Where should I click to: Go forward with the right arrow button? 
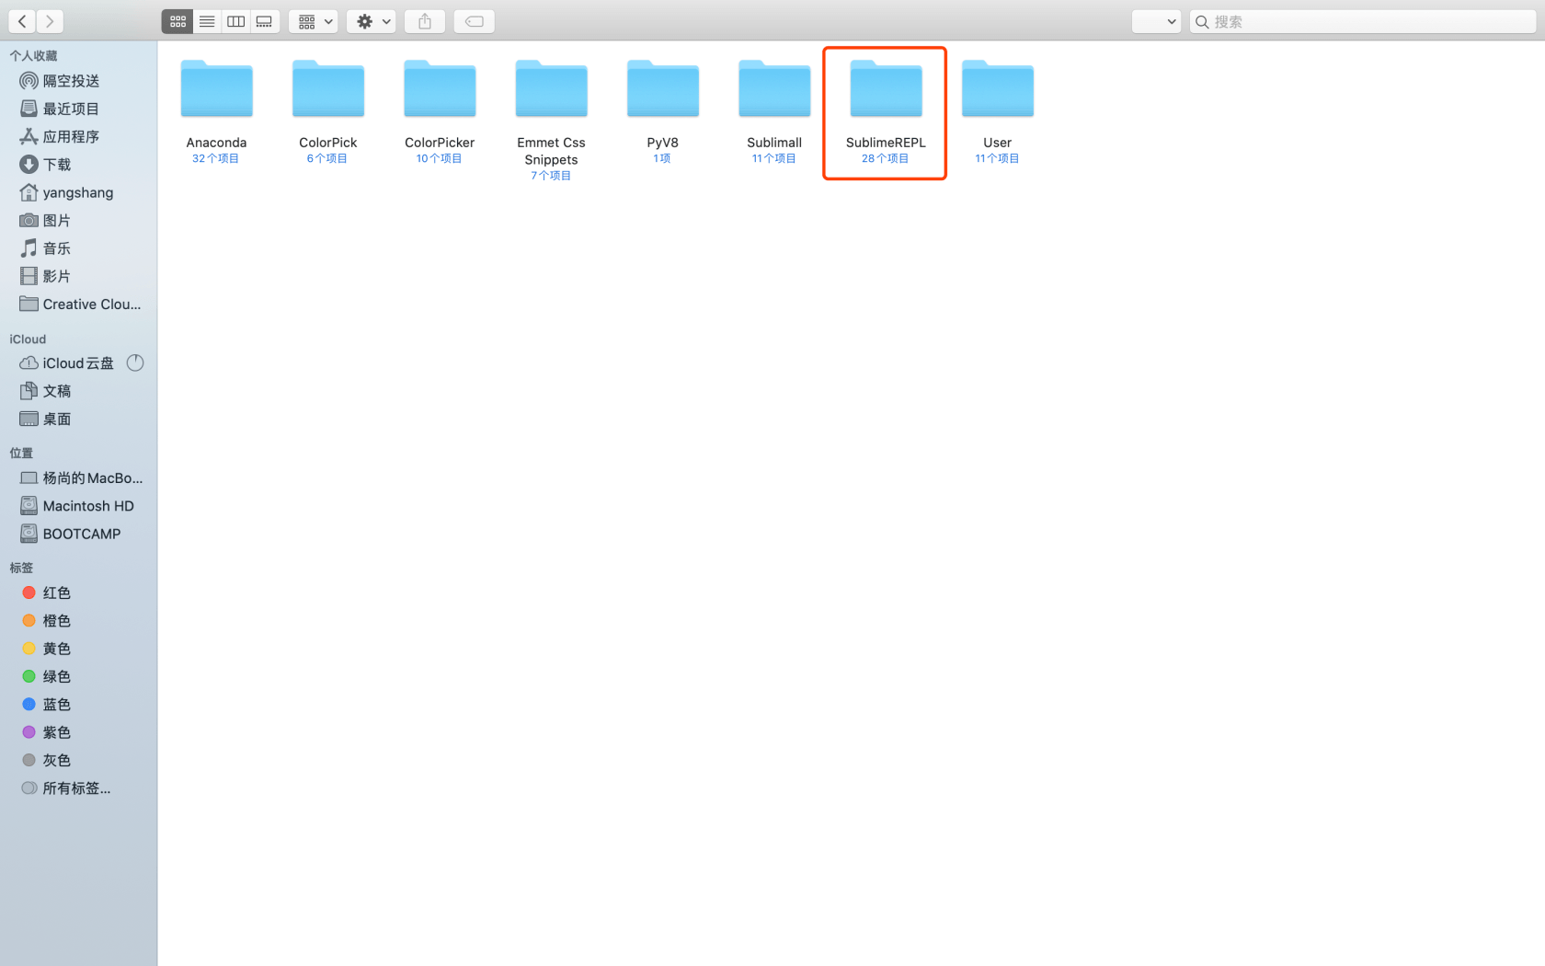[51, 21]
